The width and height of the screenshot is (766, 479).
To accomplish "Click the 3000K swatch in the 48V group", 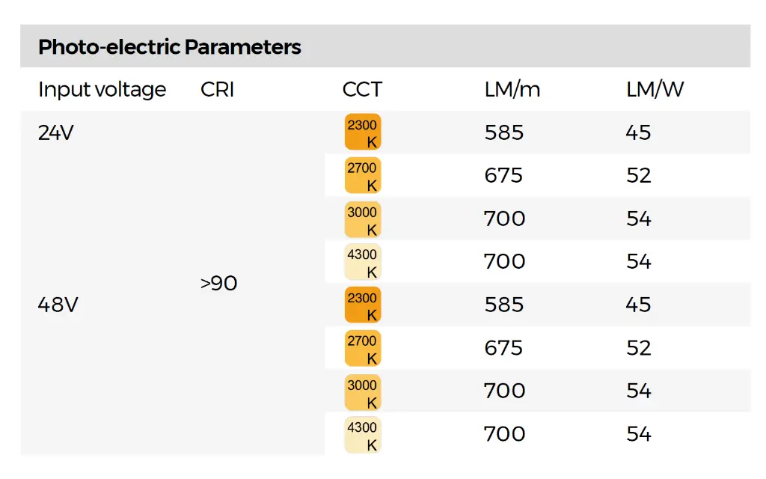I will point(363,391).
